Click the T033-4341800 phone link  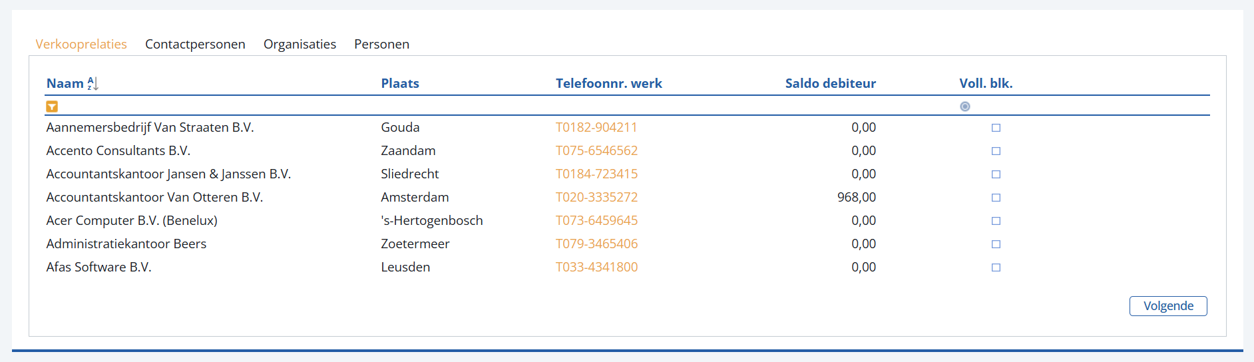point(596,267)
